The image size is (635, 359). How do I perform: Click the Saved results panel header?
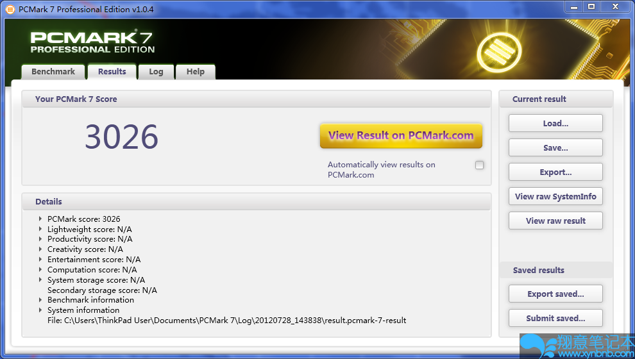click(539, 271)
